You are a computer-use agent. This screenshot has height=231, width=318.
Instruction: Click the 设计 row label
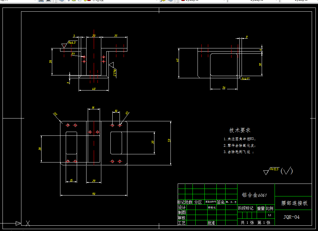point(182,207)
